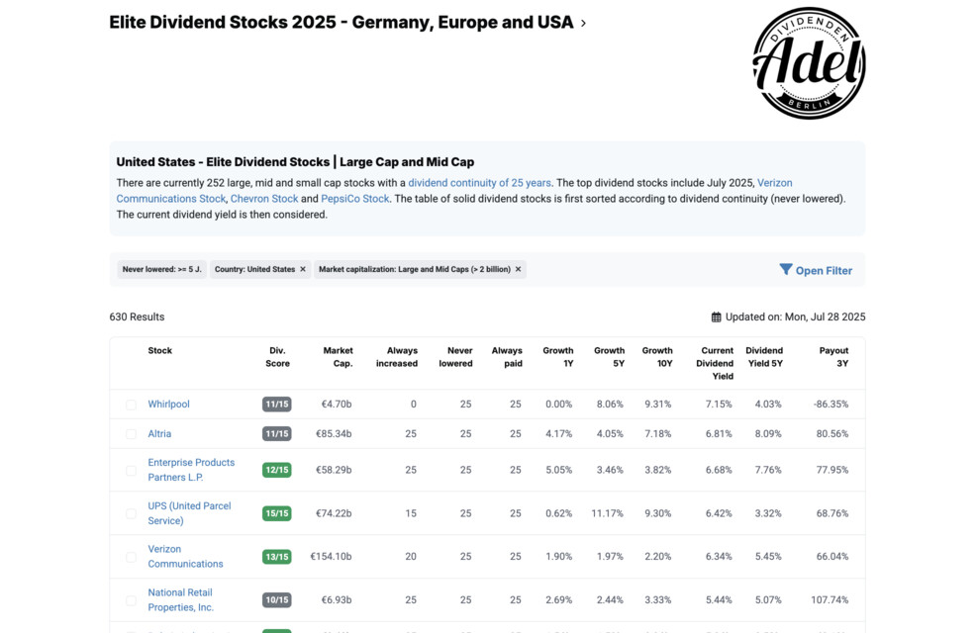978x633 pixels.
Task: Open the Chevron Stock link
Action: (x=264, y=198)
